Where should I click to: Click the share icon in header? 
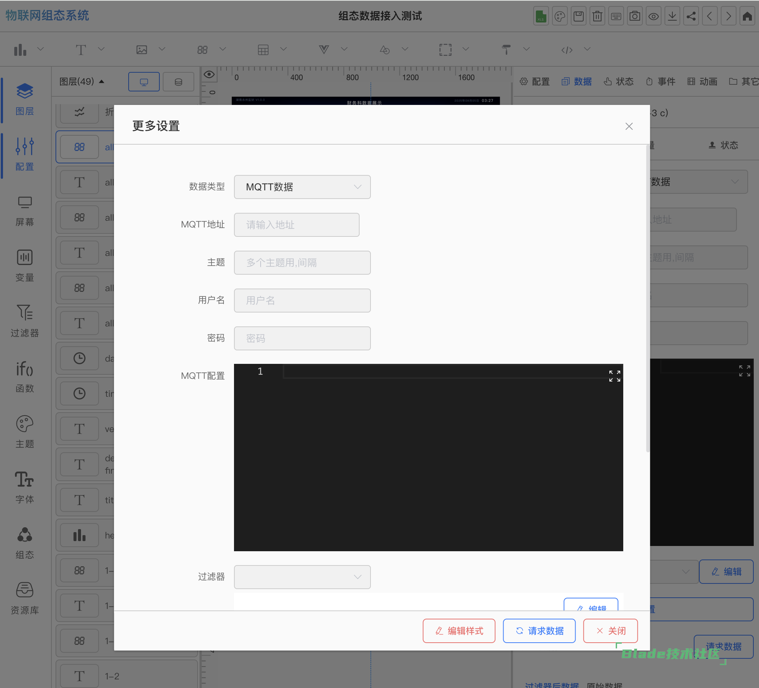tap(691, 16)
